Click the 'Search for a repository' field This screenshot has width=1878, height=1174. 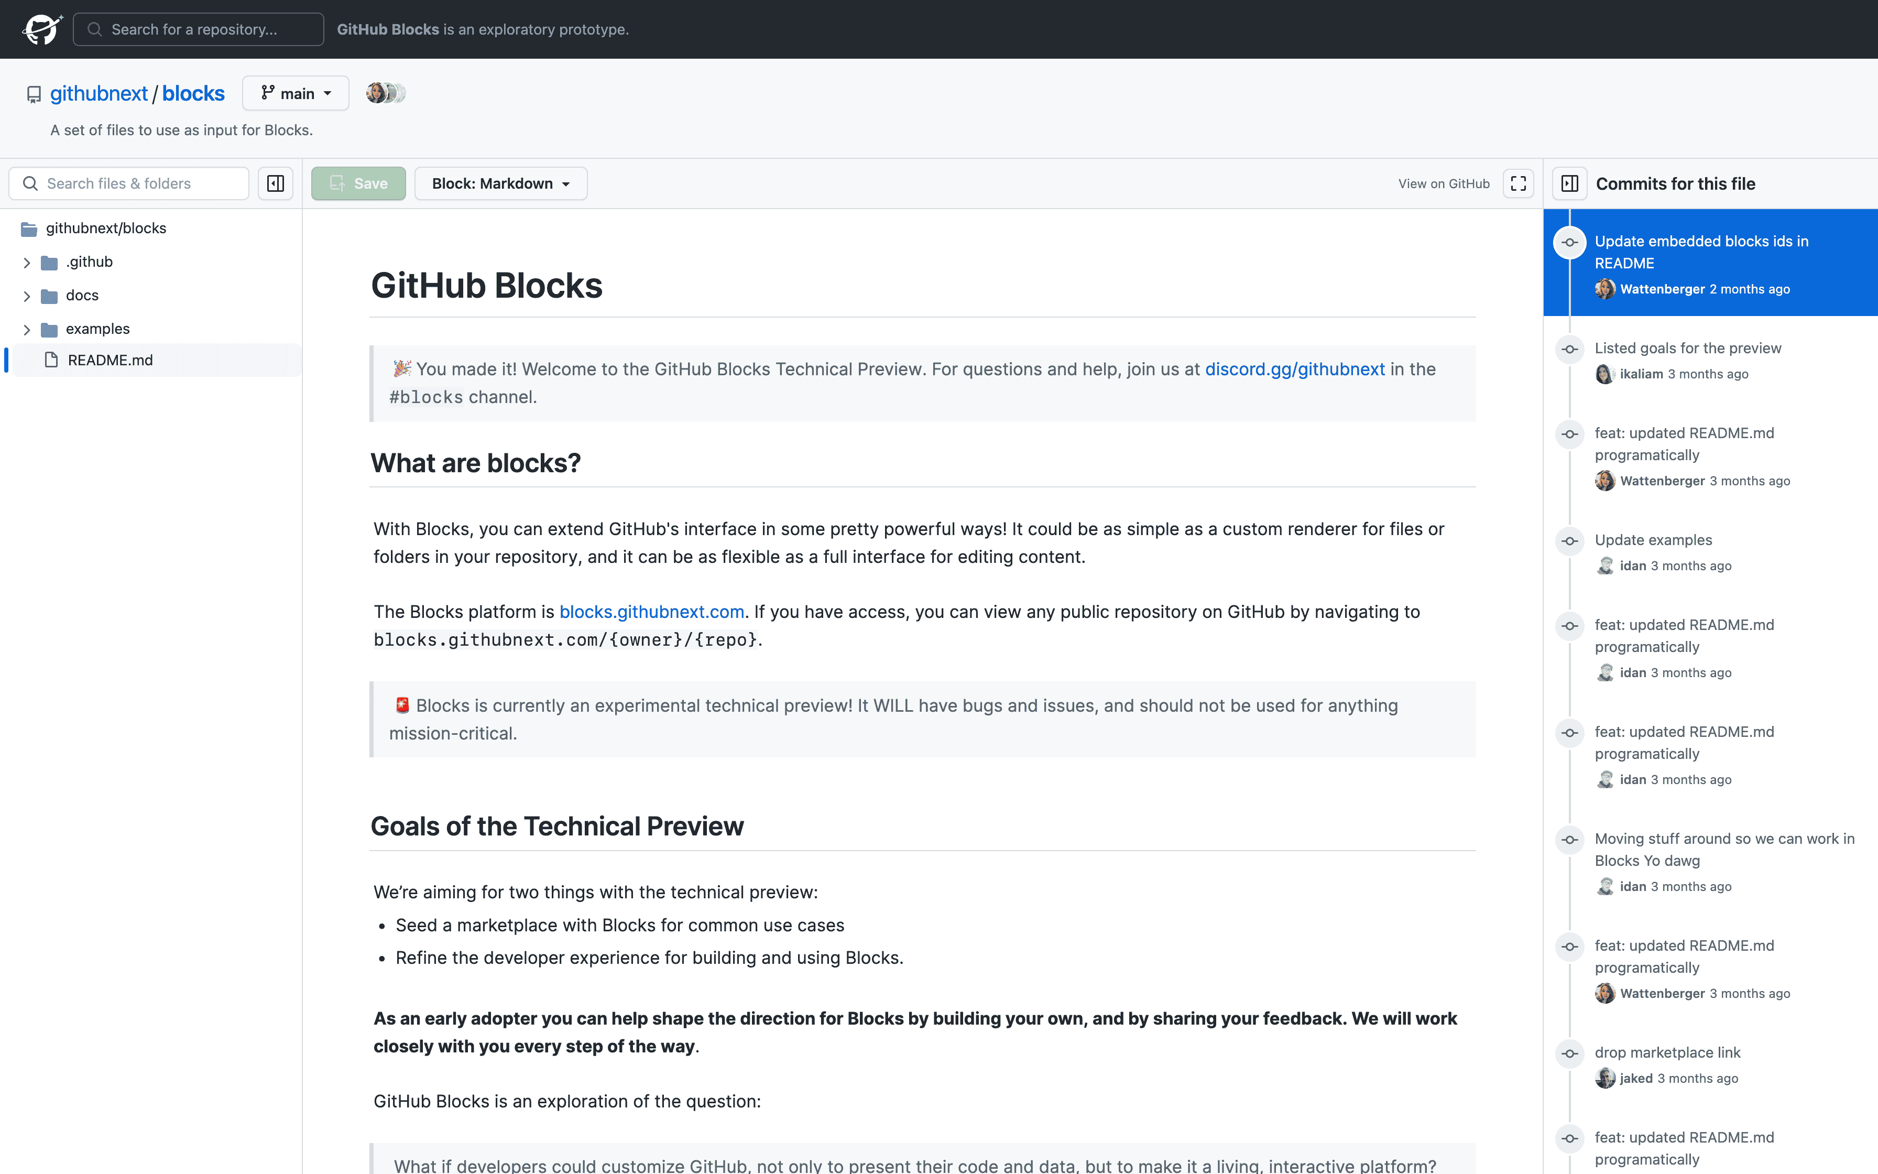pyautogui.click(x=199, y=29)
